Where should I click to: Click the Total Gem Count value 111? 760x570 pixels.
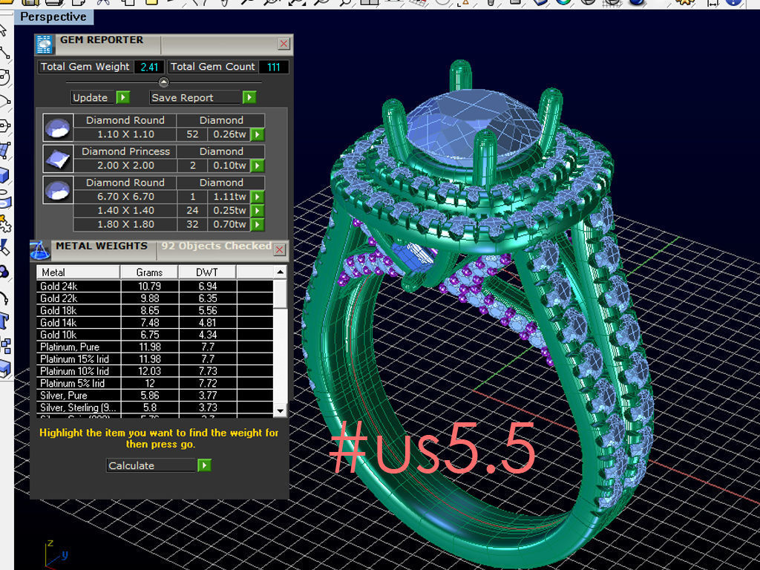[274, 67]
